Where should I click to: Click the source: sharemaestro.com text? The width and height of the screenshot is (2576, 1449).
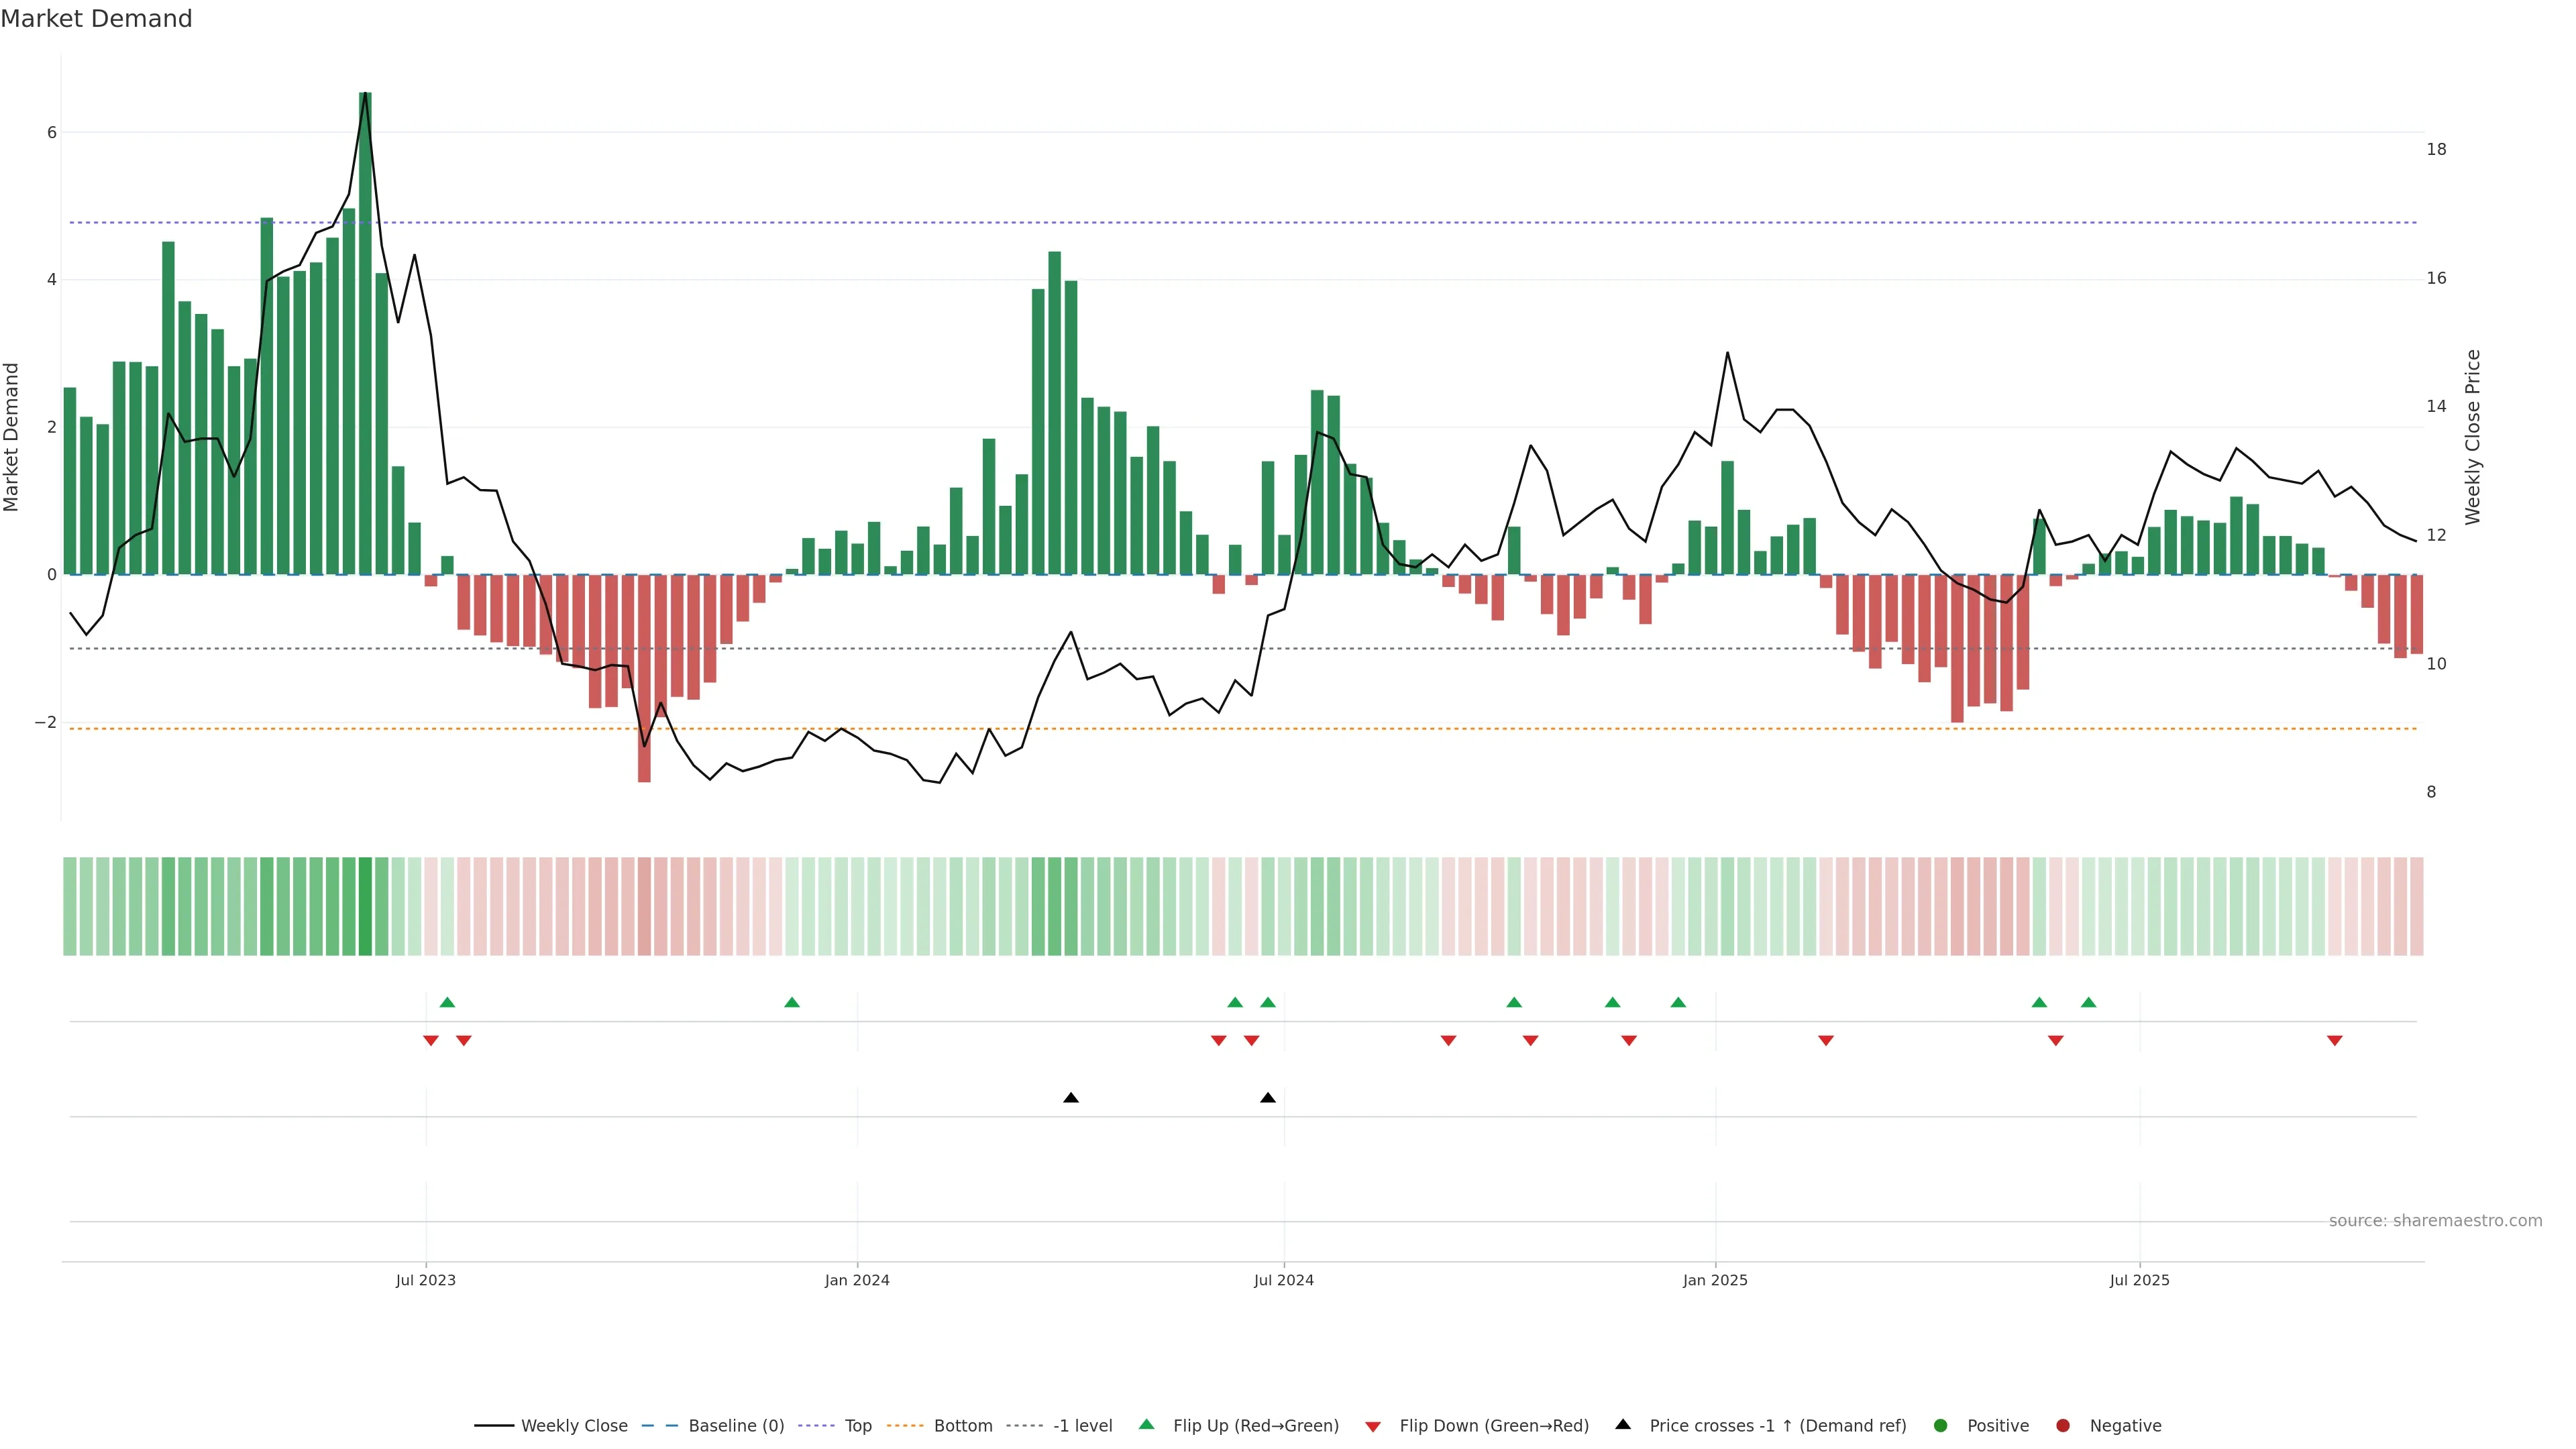[x=2435, y=1221]
